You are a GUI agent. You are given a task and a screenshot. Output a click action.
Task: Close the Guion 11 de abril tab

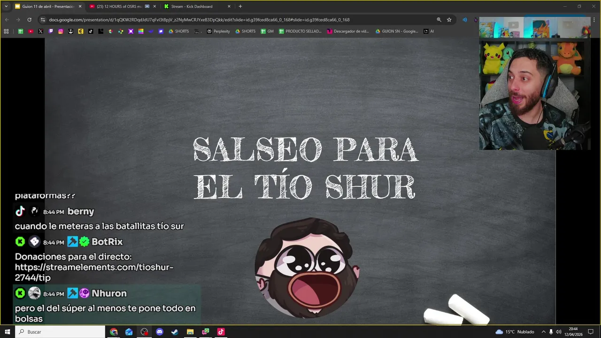click(x=80, y=7)
